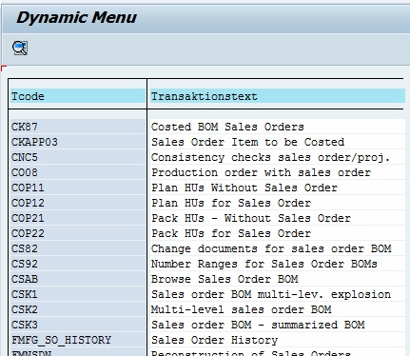Click CSK1 in the list
This screenshot has height=356, width=410.
(x=25, y=294)
